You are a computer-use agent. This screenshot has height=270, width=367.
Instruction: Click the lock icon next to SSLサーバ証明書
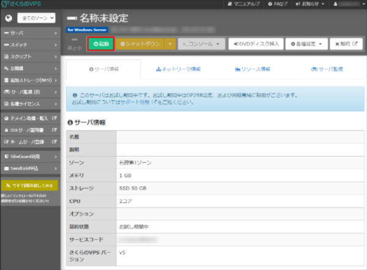(x=6, y=130)
